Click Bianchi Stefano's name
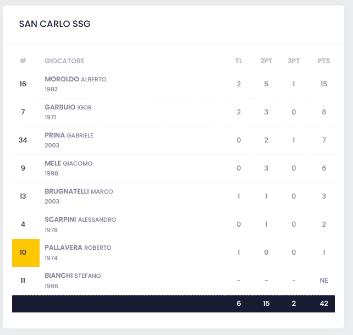 (x=73, y=276)
